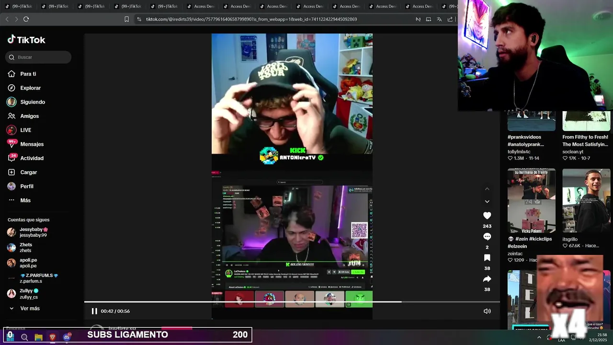Mute the video volume
This screenshot has width=613, height=345.
[x=487, y=311]
